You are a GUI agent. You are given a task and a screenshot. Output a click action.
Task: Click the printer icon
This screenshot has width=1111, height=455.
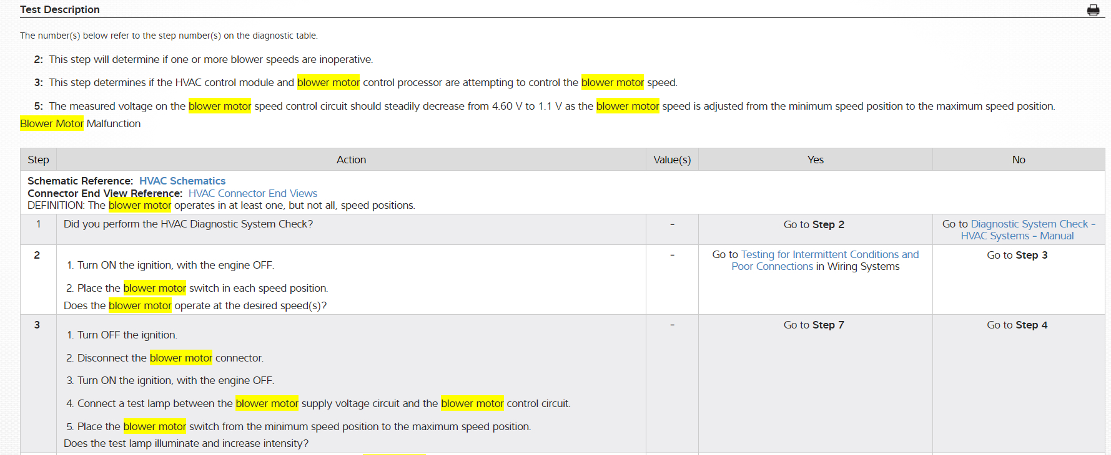(x=1093, y=10)
